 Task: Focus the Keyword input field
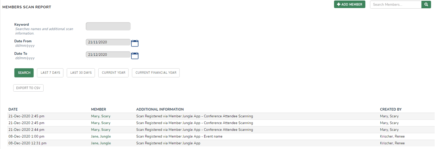pos(108,26)
